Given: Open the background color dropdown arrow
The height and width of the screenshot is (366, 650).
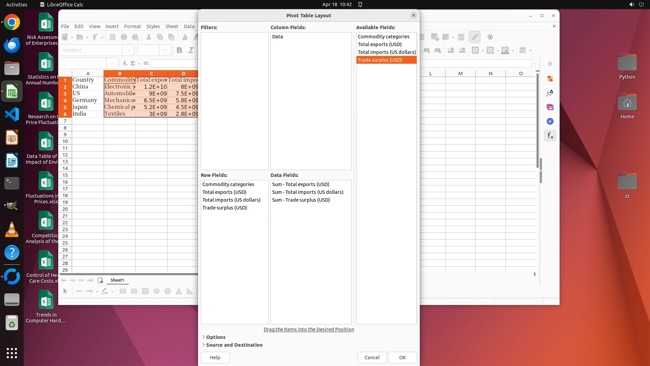Looking at the screenshot, I should pos(513,51).
